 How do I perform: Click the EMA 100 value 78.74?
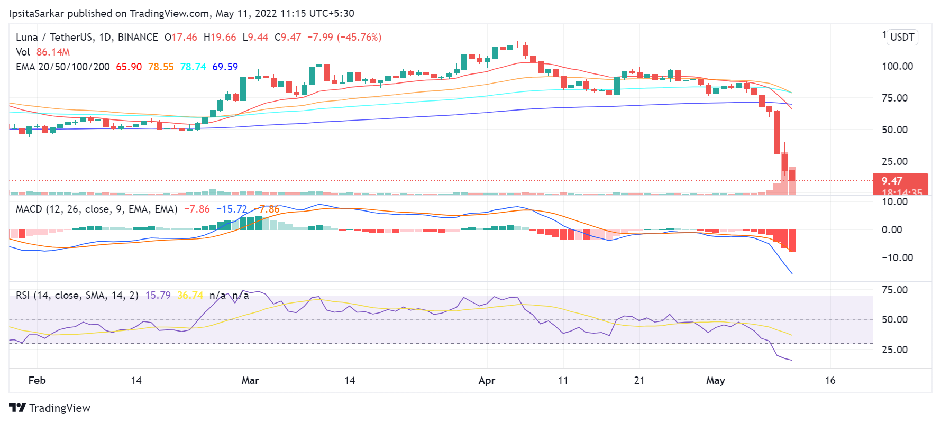point(193,67)
